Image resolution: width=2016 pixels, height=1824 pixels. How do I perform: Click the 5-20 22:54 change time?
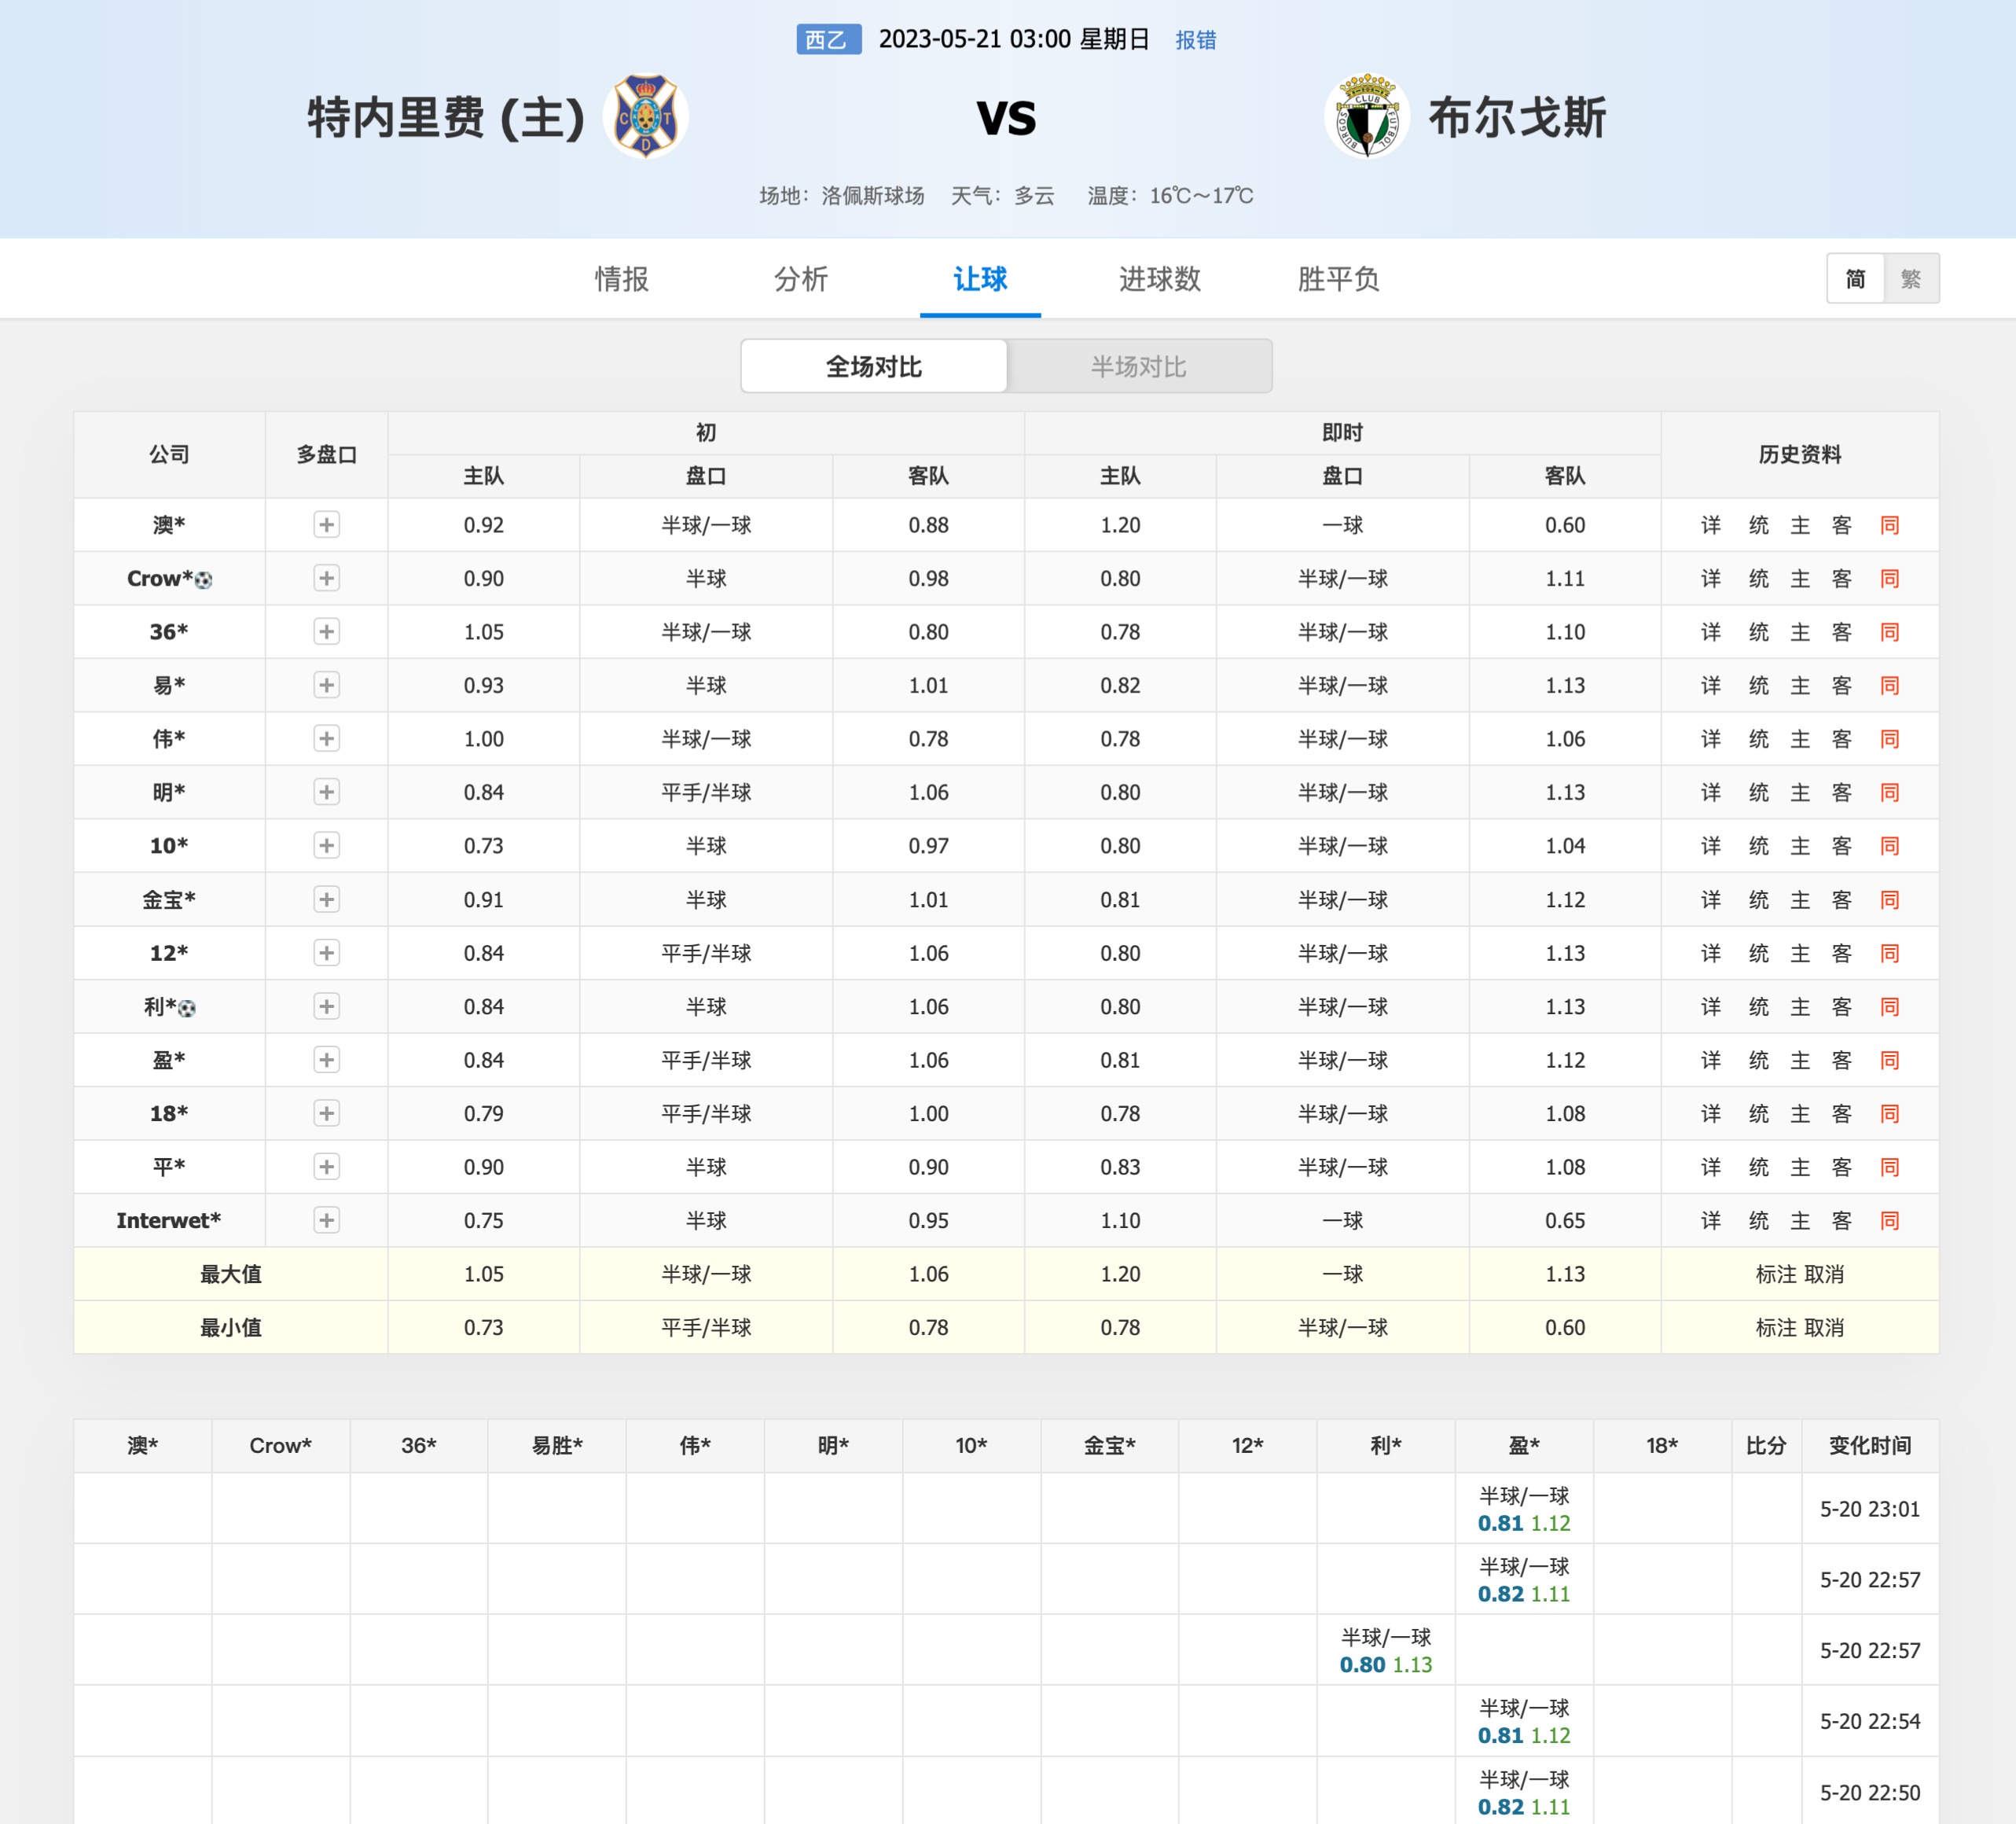click(x=1870, y=1721)
